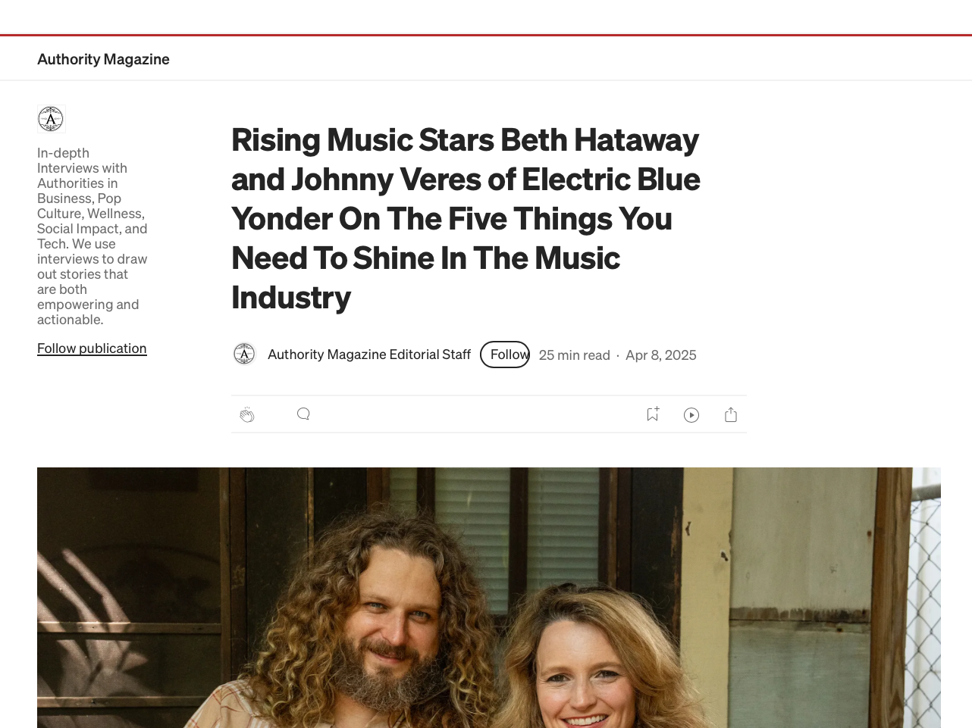Click the clap applause icon
972x728 pixels.
click(x=247, y=414)
